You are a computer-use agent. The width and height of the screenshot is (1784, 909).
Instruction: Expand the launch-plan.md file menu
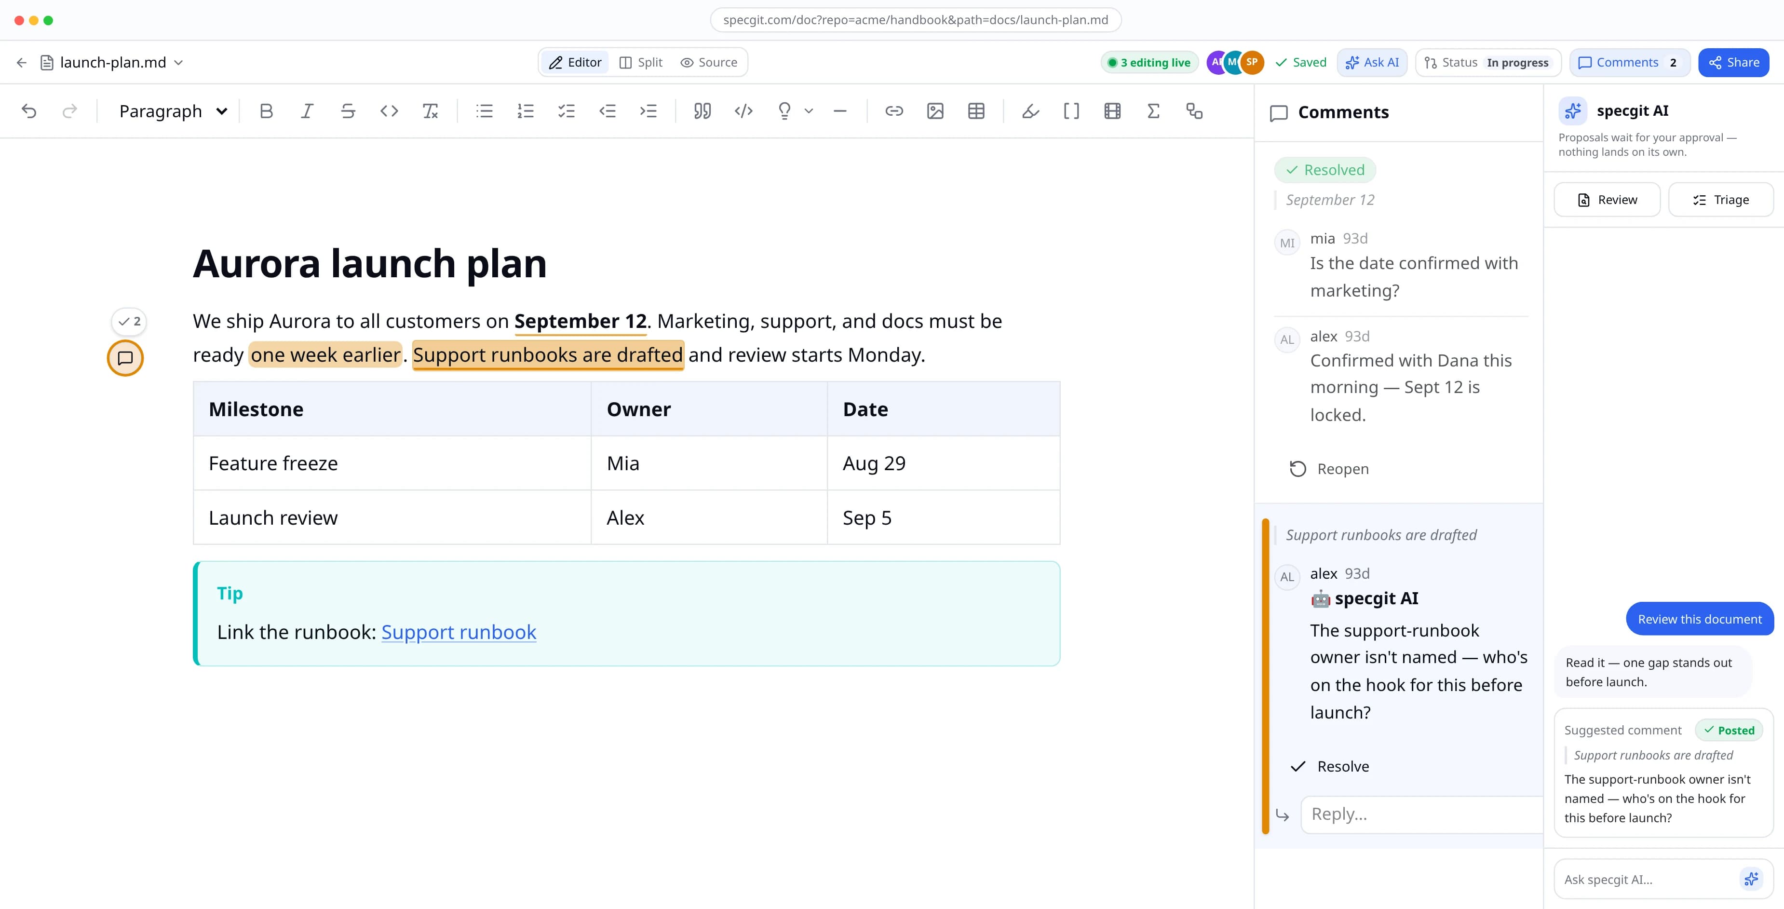pyautogui.click(x=113, y=62)
